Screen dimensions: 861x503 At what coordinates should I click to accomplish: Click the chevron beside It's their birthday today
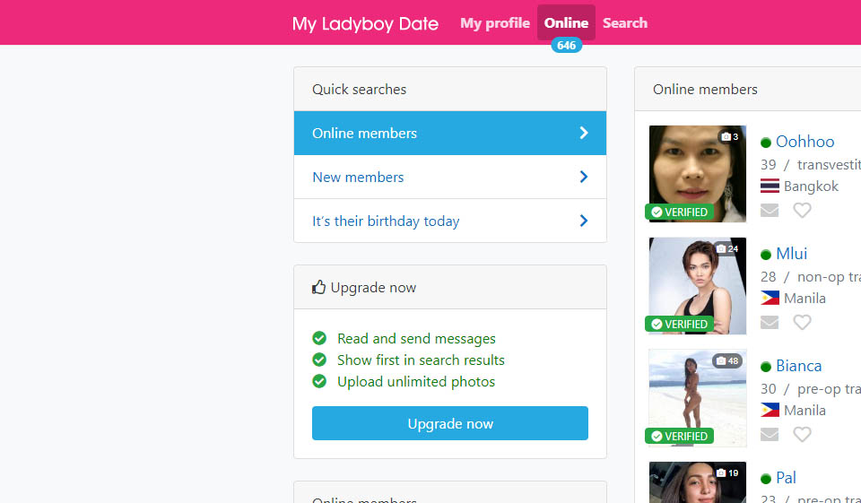click(584, 221)
